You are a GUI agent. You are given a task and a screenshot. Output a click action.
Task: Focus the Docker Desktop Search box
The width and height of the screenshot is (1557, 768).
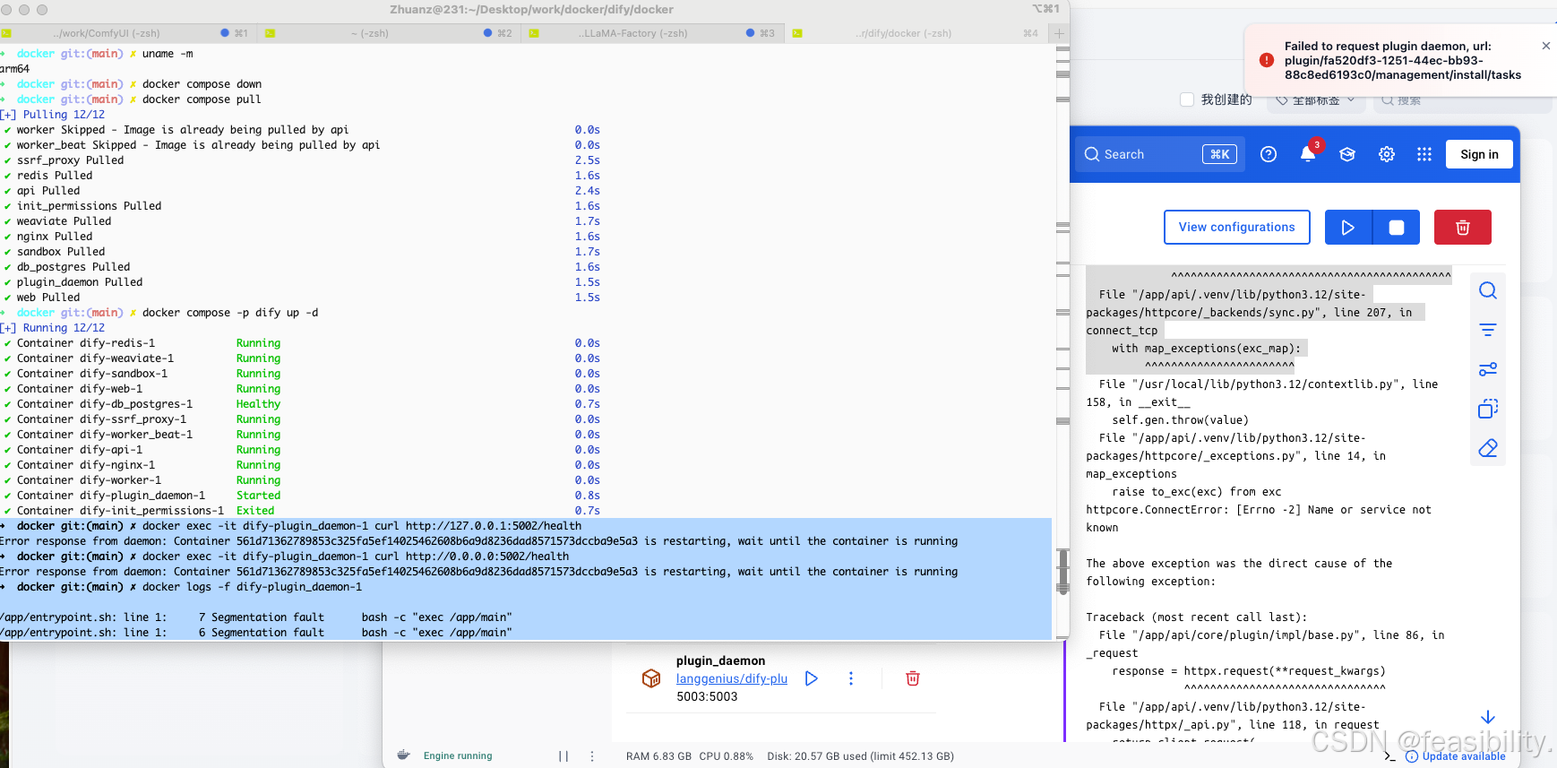[1160, 154]
